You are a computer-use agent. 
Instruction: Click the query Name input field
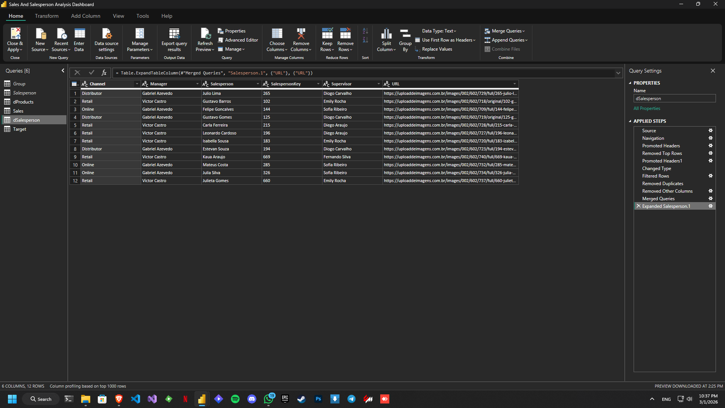[674, 99]
